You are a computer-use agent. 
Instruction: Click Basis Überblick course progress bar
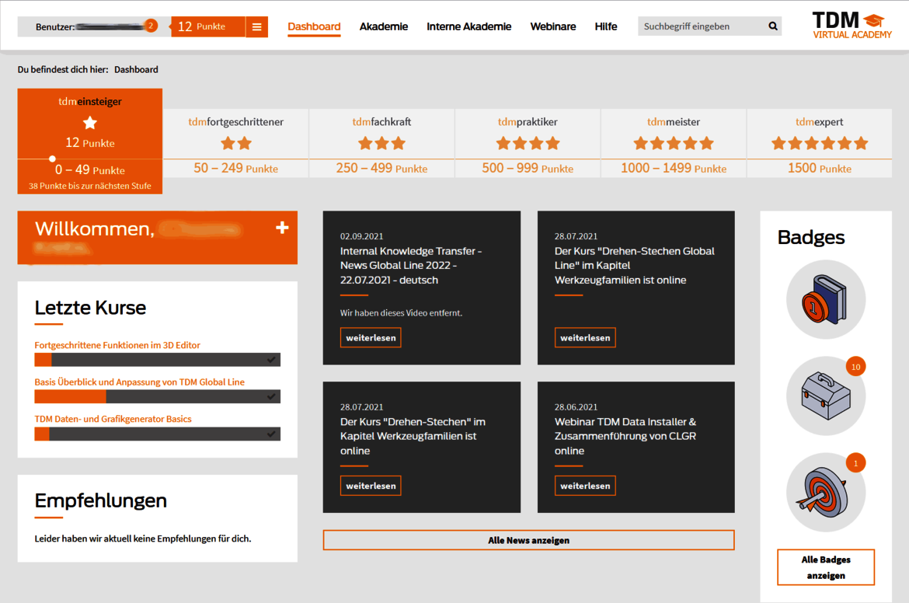[x=157, y=396]
